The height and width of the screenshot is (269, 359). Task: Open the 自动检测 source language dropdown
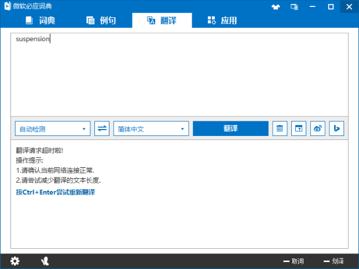coord(53,128)
